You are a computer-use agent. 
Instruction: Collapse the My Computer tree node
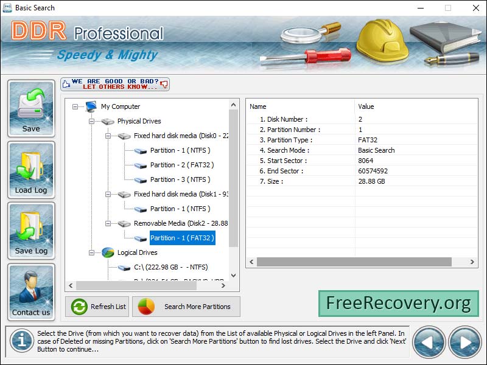point(74,106)
